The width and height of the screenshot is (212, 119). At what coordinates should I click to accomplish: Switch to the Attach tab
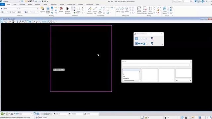click(30, 4)
